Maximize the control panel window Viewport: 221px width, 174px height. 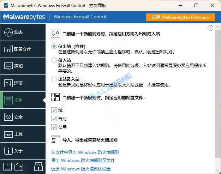pyautogui.click(x=196, y=6)
